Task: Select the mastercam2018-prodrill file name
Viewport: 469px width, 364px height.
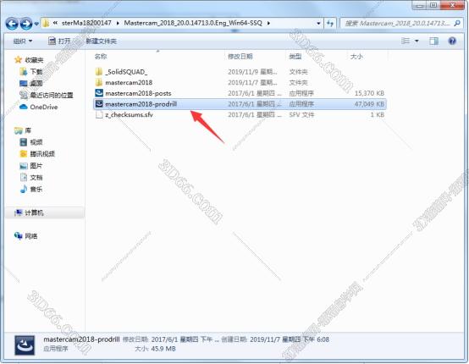Action: [141, 104]
